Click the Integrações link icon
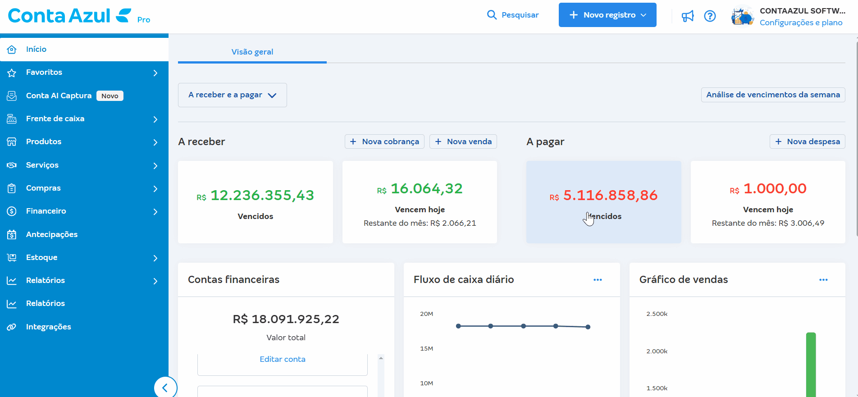This screenshot has height=397, width=858. [12, 327]
